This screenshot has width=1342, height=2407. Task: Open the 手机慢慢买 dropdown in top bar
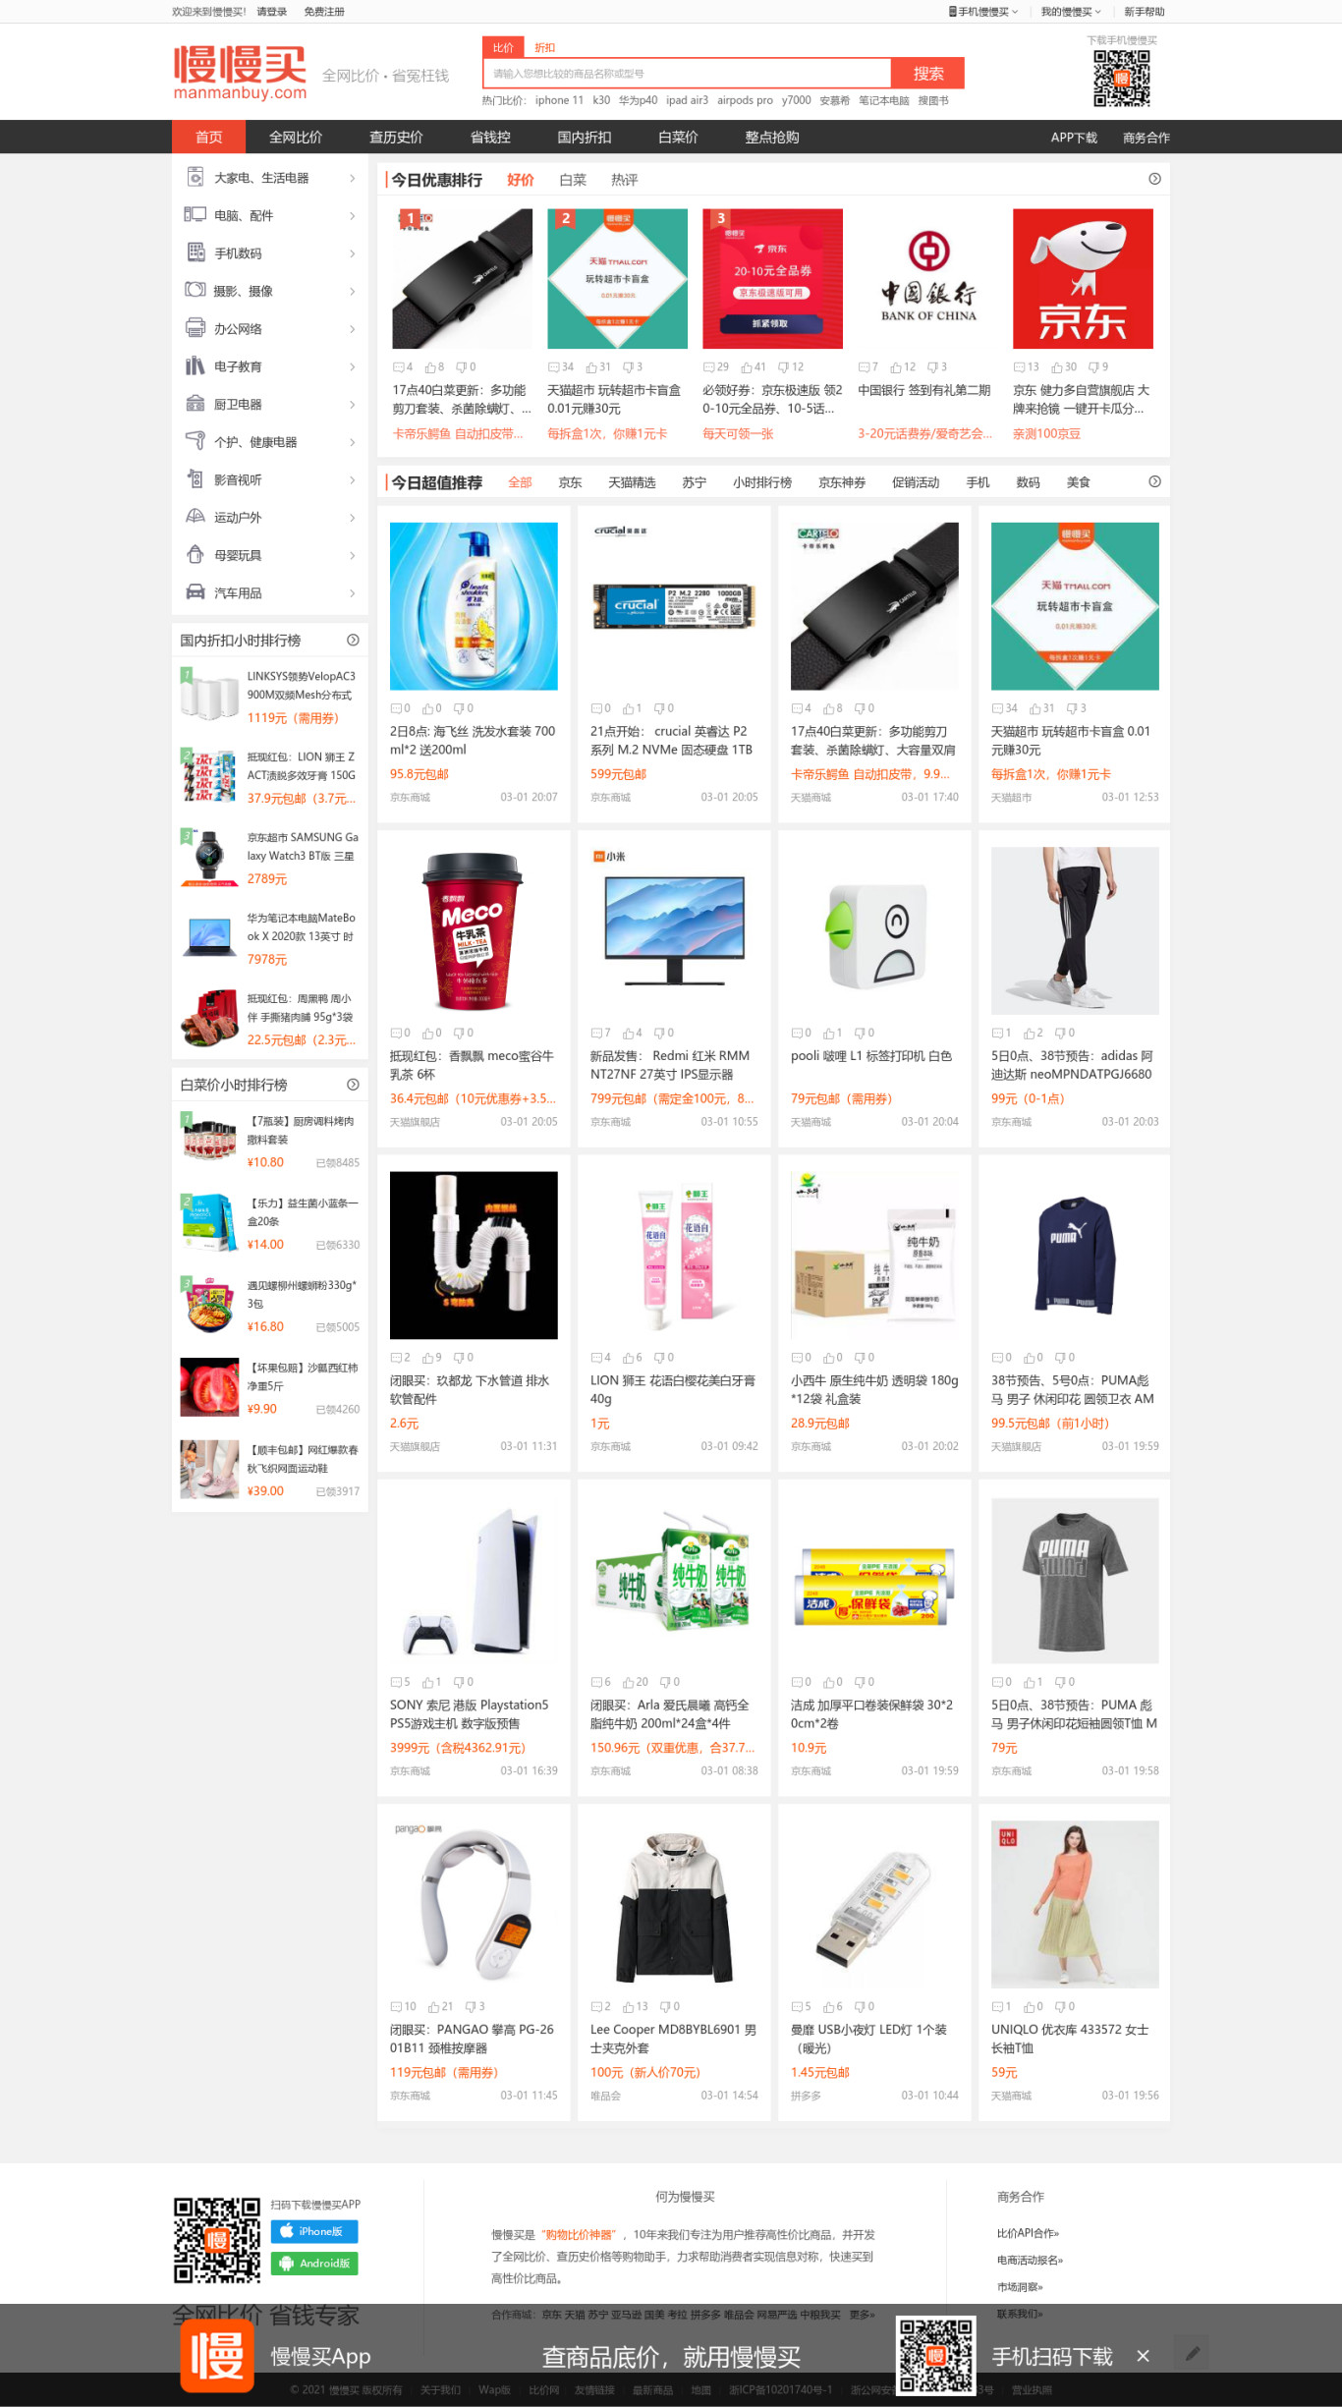click(983, 12)
